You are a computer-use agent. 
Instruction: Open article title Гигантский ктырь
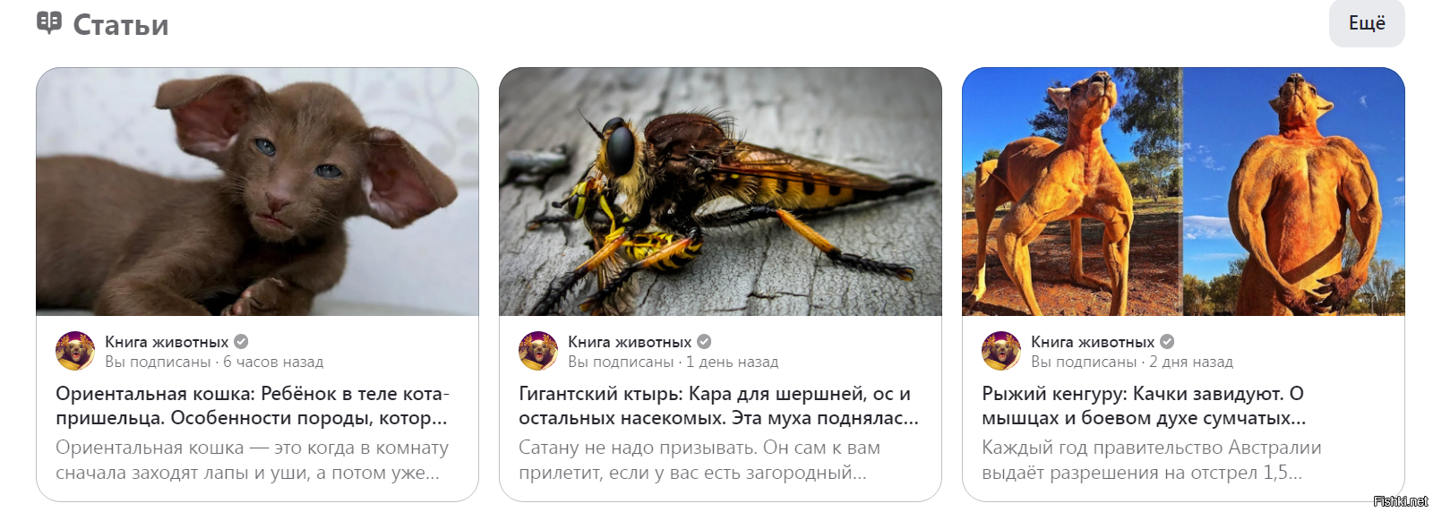tap(718, 405)
